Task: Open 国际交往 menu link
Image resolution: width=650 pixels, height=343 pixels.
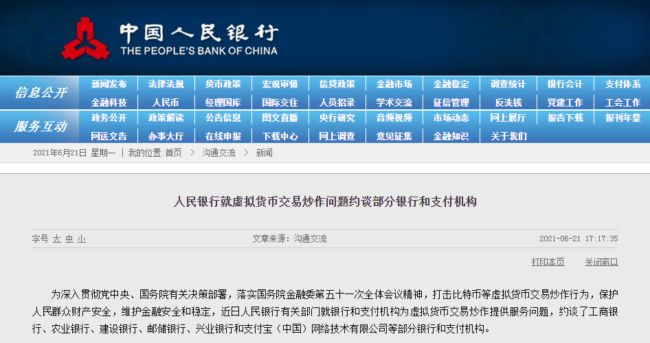Action: coord(280,102)
